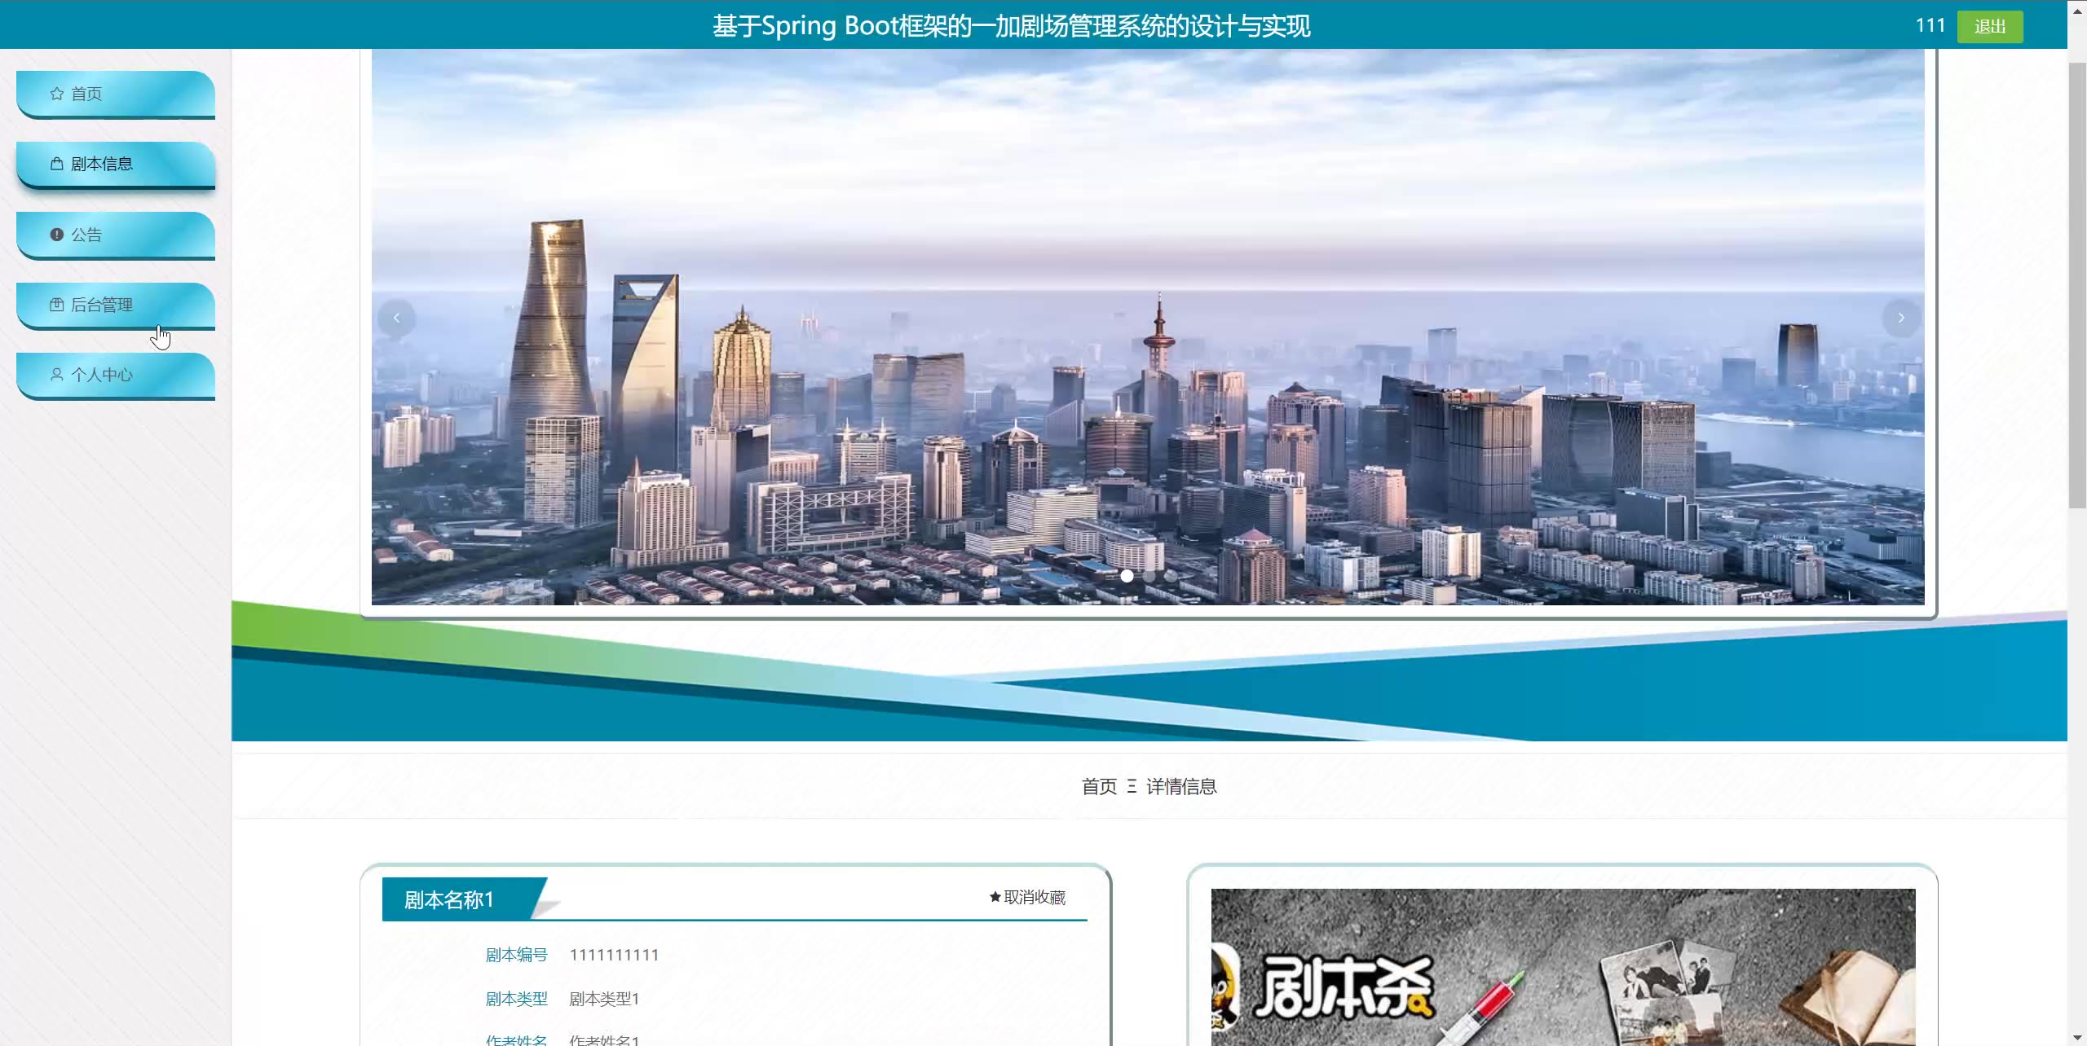Click the star icon on 取消收藏

click(x=995, y=897)
